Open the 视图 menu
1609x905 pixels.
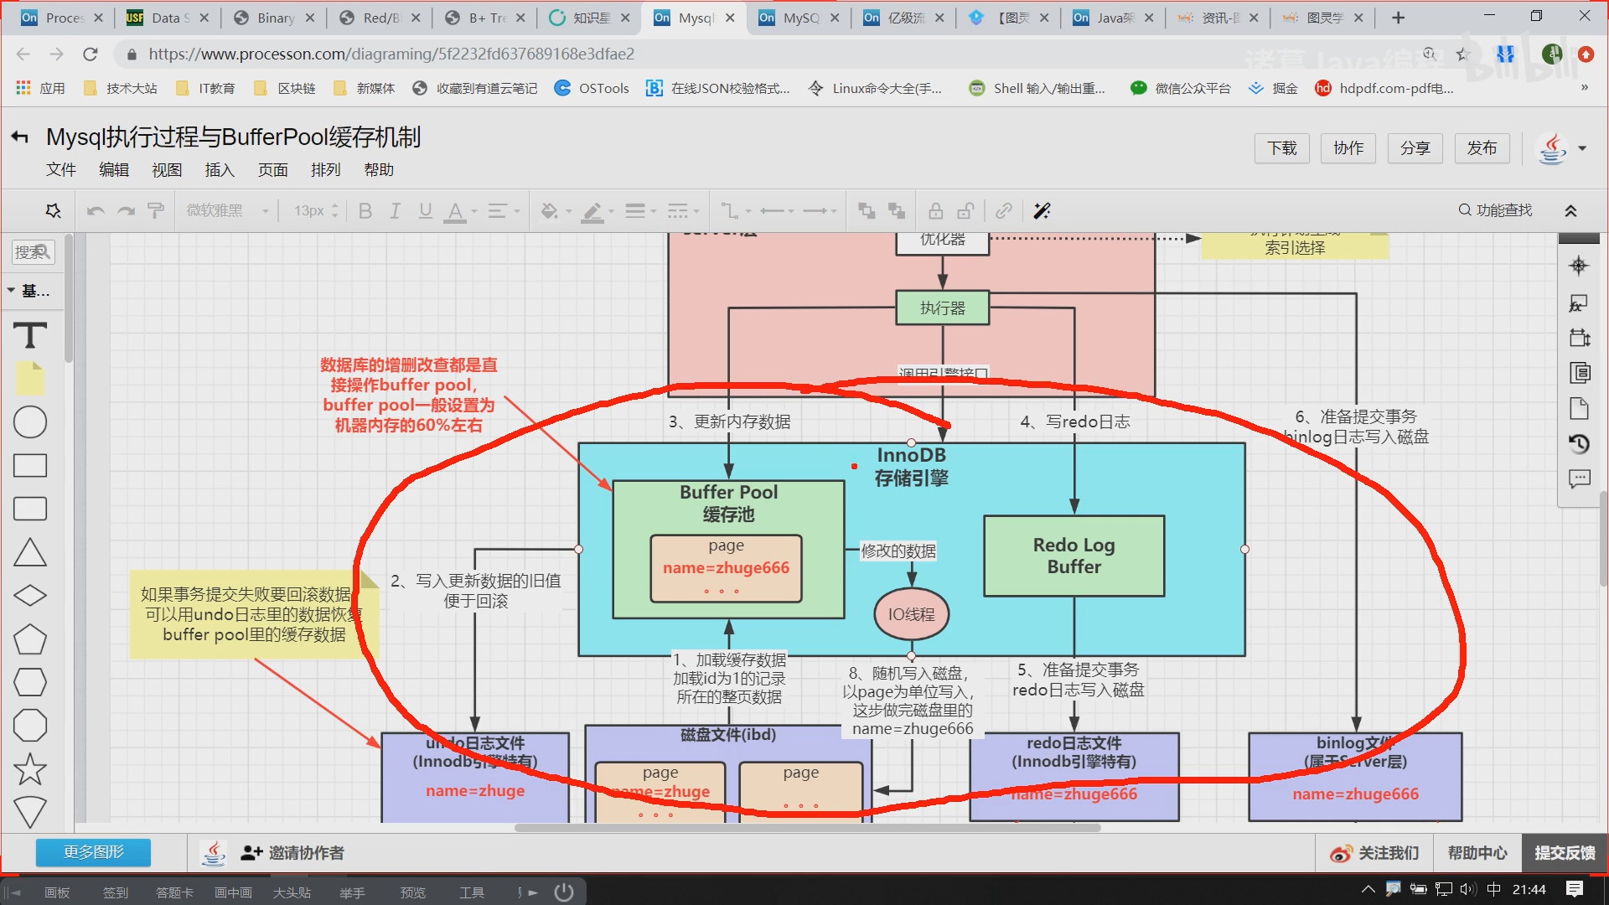pos(167,170)
